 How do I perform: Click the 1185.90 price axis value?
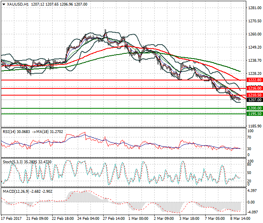pos(255,126)
